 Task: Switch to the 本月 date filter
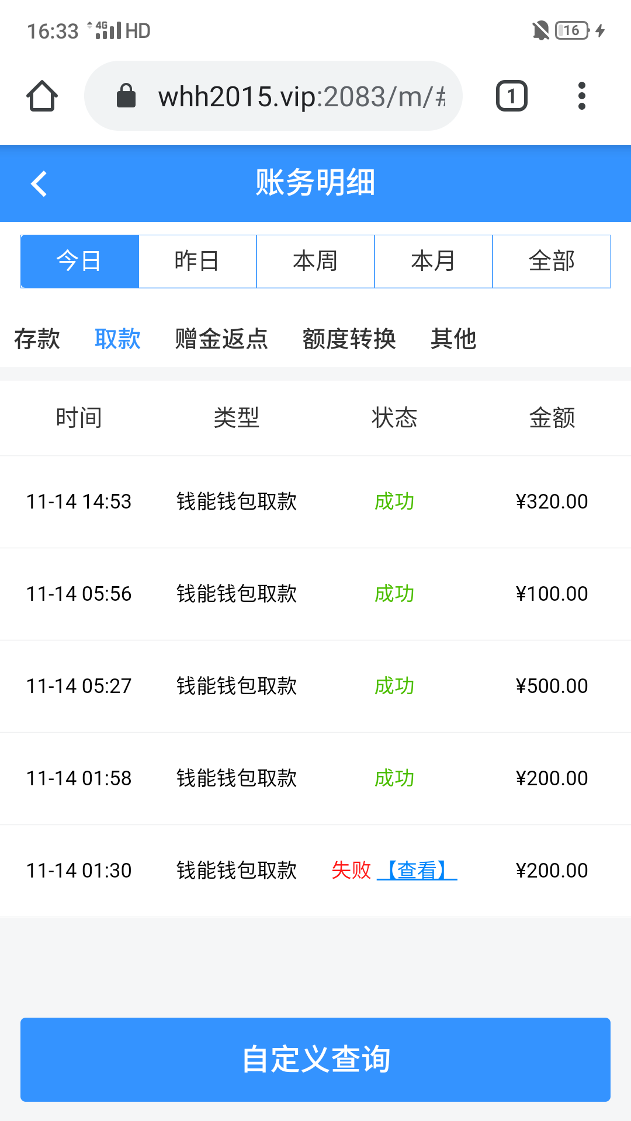coord(434,261)
